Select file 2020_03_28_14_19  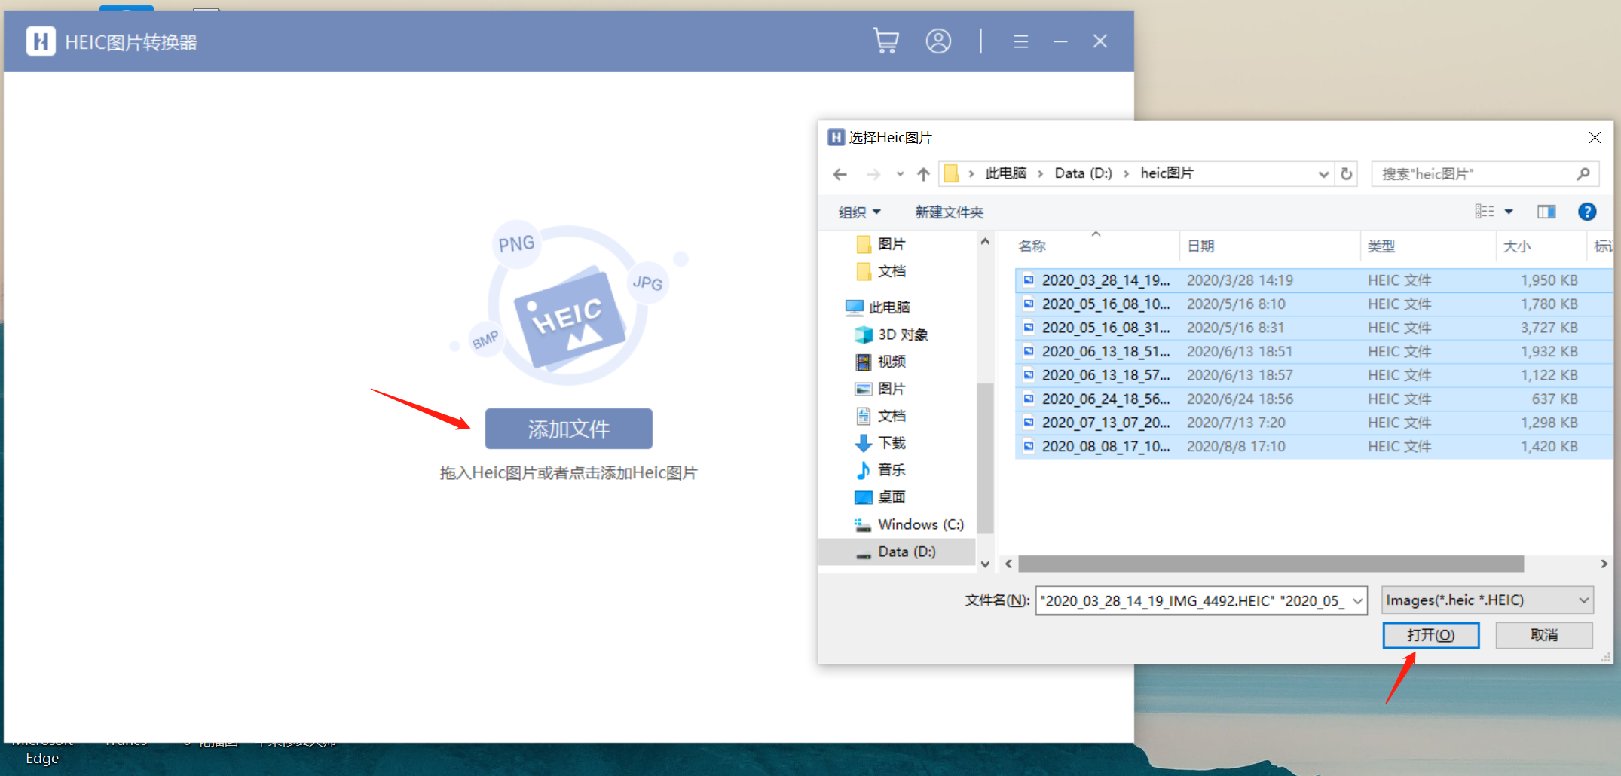coord(1314,280)
